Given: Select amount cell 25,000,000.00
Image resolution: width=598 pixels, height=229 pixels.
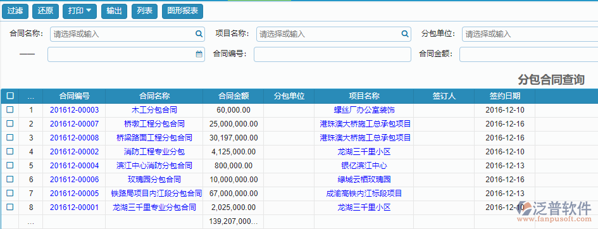Looking at the screenshot, I should 234,124.
